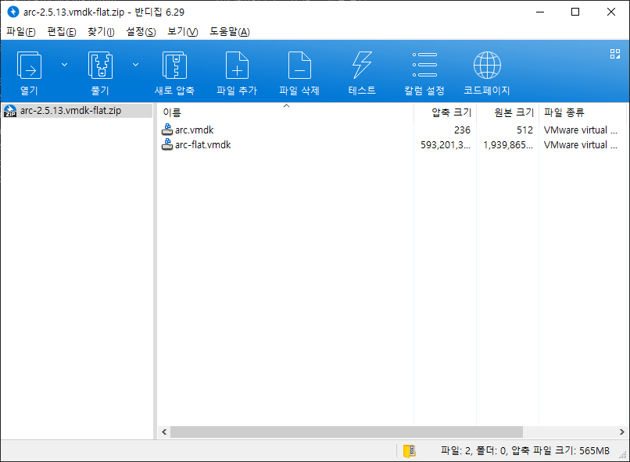Click the 파일 추가 (Add file) icon
This screenshot has width=630, height=462.
(x=237, y=67)
